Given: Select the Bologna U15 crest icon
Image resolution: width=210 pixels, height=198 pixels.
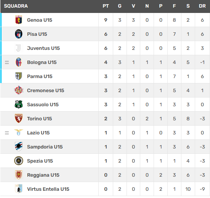Looking at the screenshot, I should 19,62.
